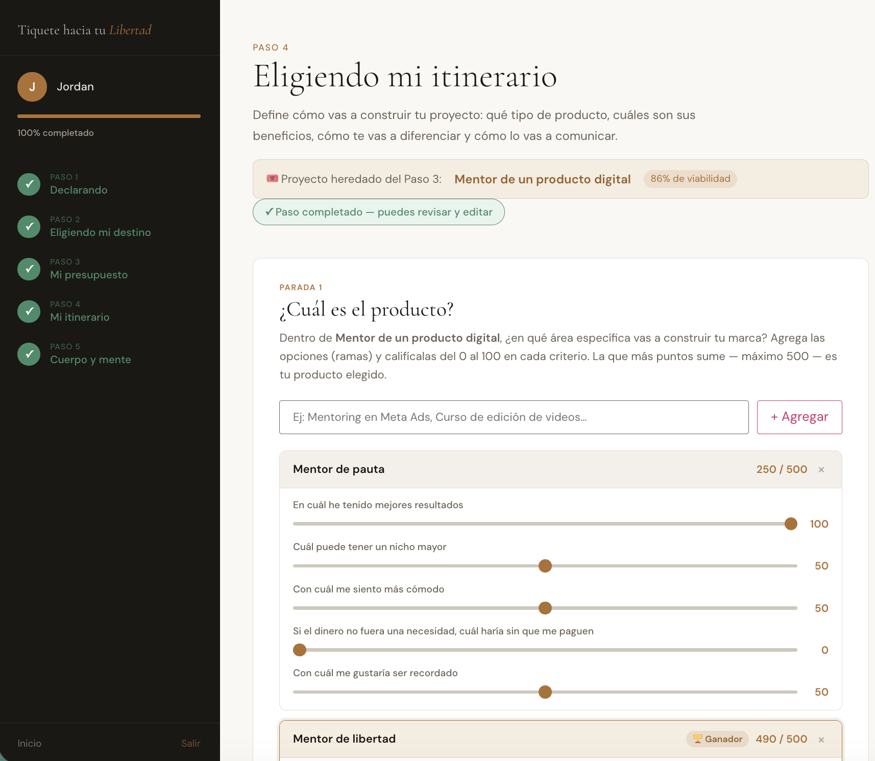Click the Agregar button
The width and height of the screenshot is (875, 761).
click(799, 417)
